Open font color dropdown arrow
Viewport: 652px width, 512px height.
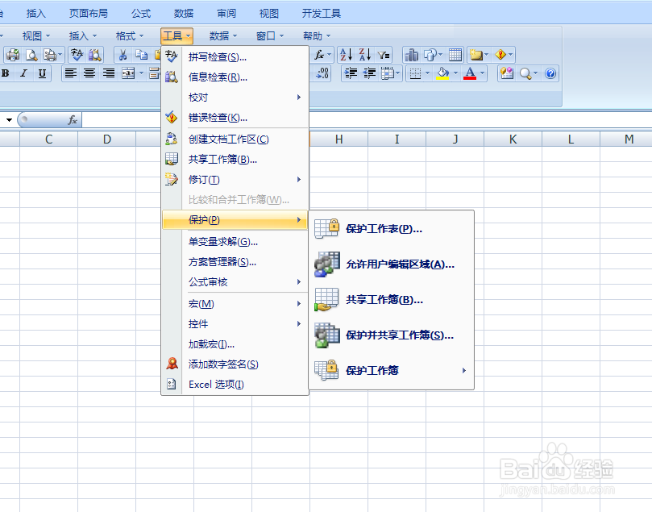point(482,73)
